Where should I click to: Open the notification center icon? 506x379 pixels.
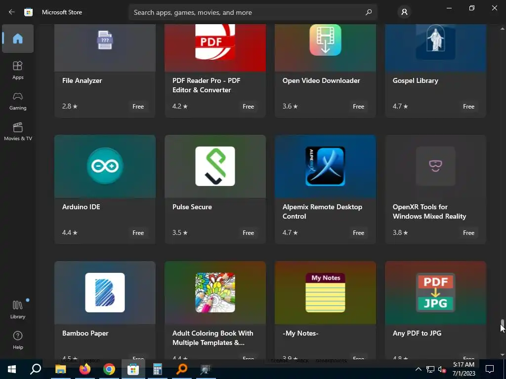[490, 369]
